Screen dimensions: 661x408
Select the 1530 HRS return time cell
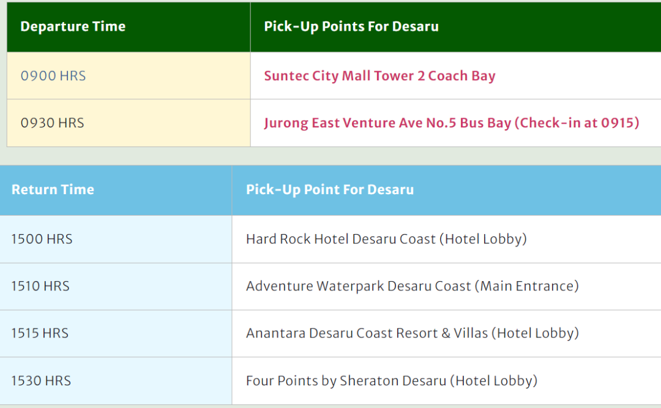(116, 381)
